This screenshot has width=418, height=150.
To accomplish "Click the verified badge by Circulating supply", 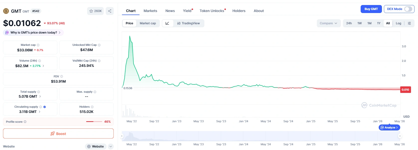I will (45, 107).
